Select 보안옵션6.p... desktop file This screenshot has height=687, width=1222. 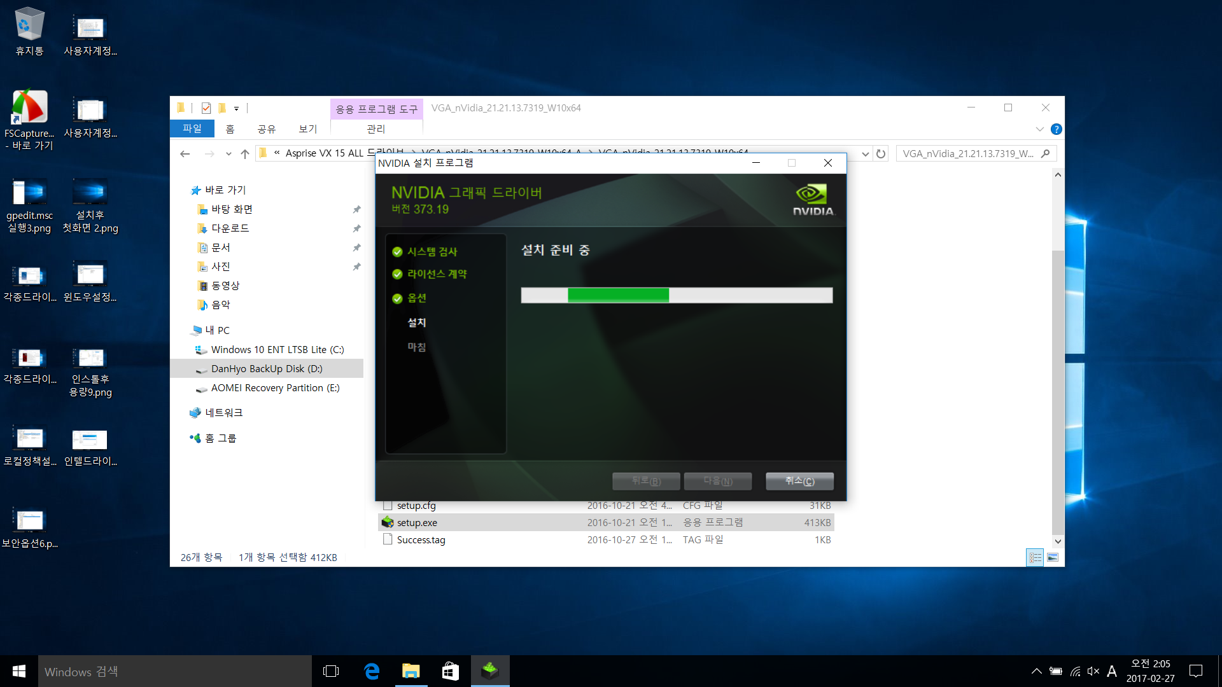tap(29, 528)
